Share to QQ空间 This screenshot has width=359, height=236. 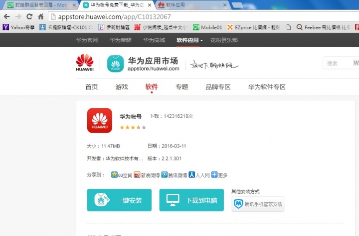(x=122, y=175)
